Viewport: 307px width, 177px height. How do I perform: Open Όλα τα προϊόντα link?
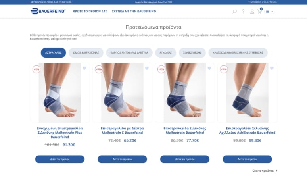(x=263, y=171)
